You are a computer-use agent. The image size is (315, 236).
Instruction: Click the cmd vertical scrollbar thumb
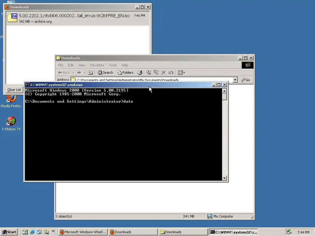tap(224, 97)
